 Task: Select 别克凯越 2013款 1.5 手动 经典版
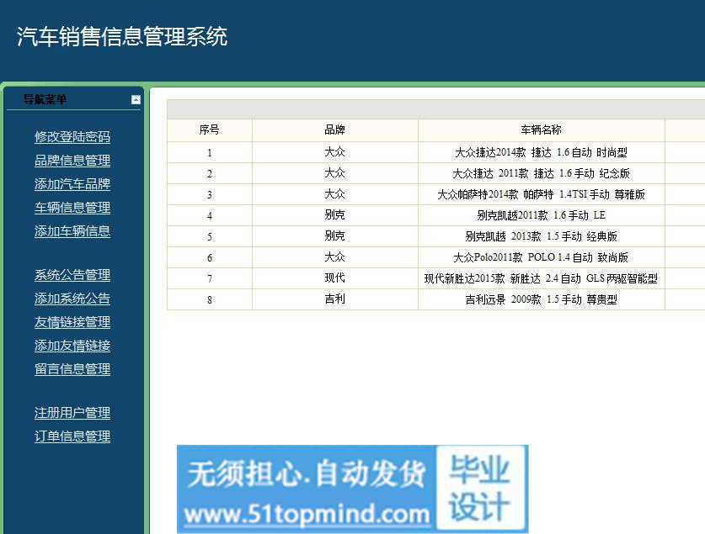click(542, 236)
